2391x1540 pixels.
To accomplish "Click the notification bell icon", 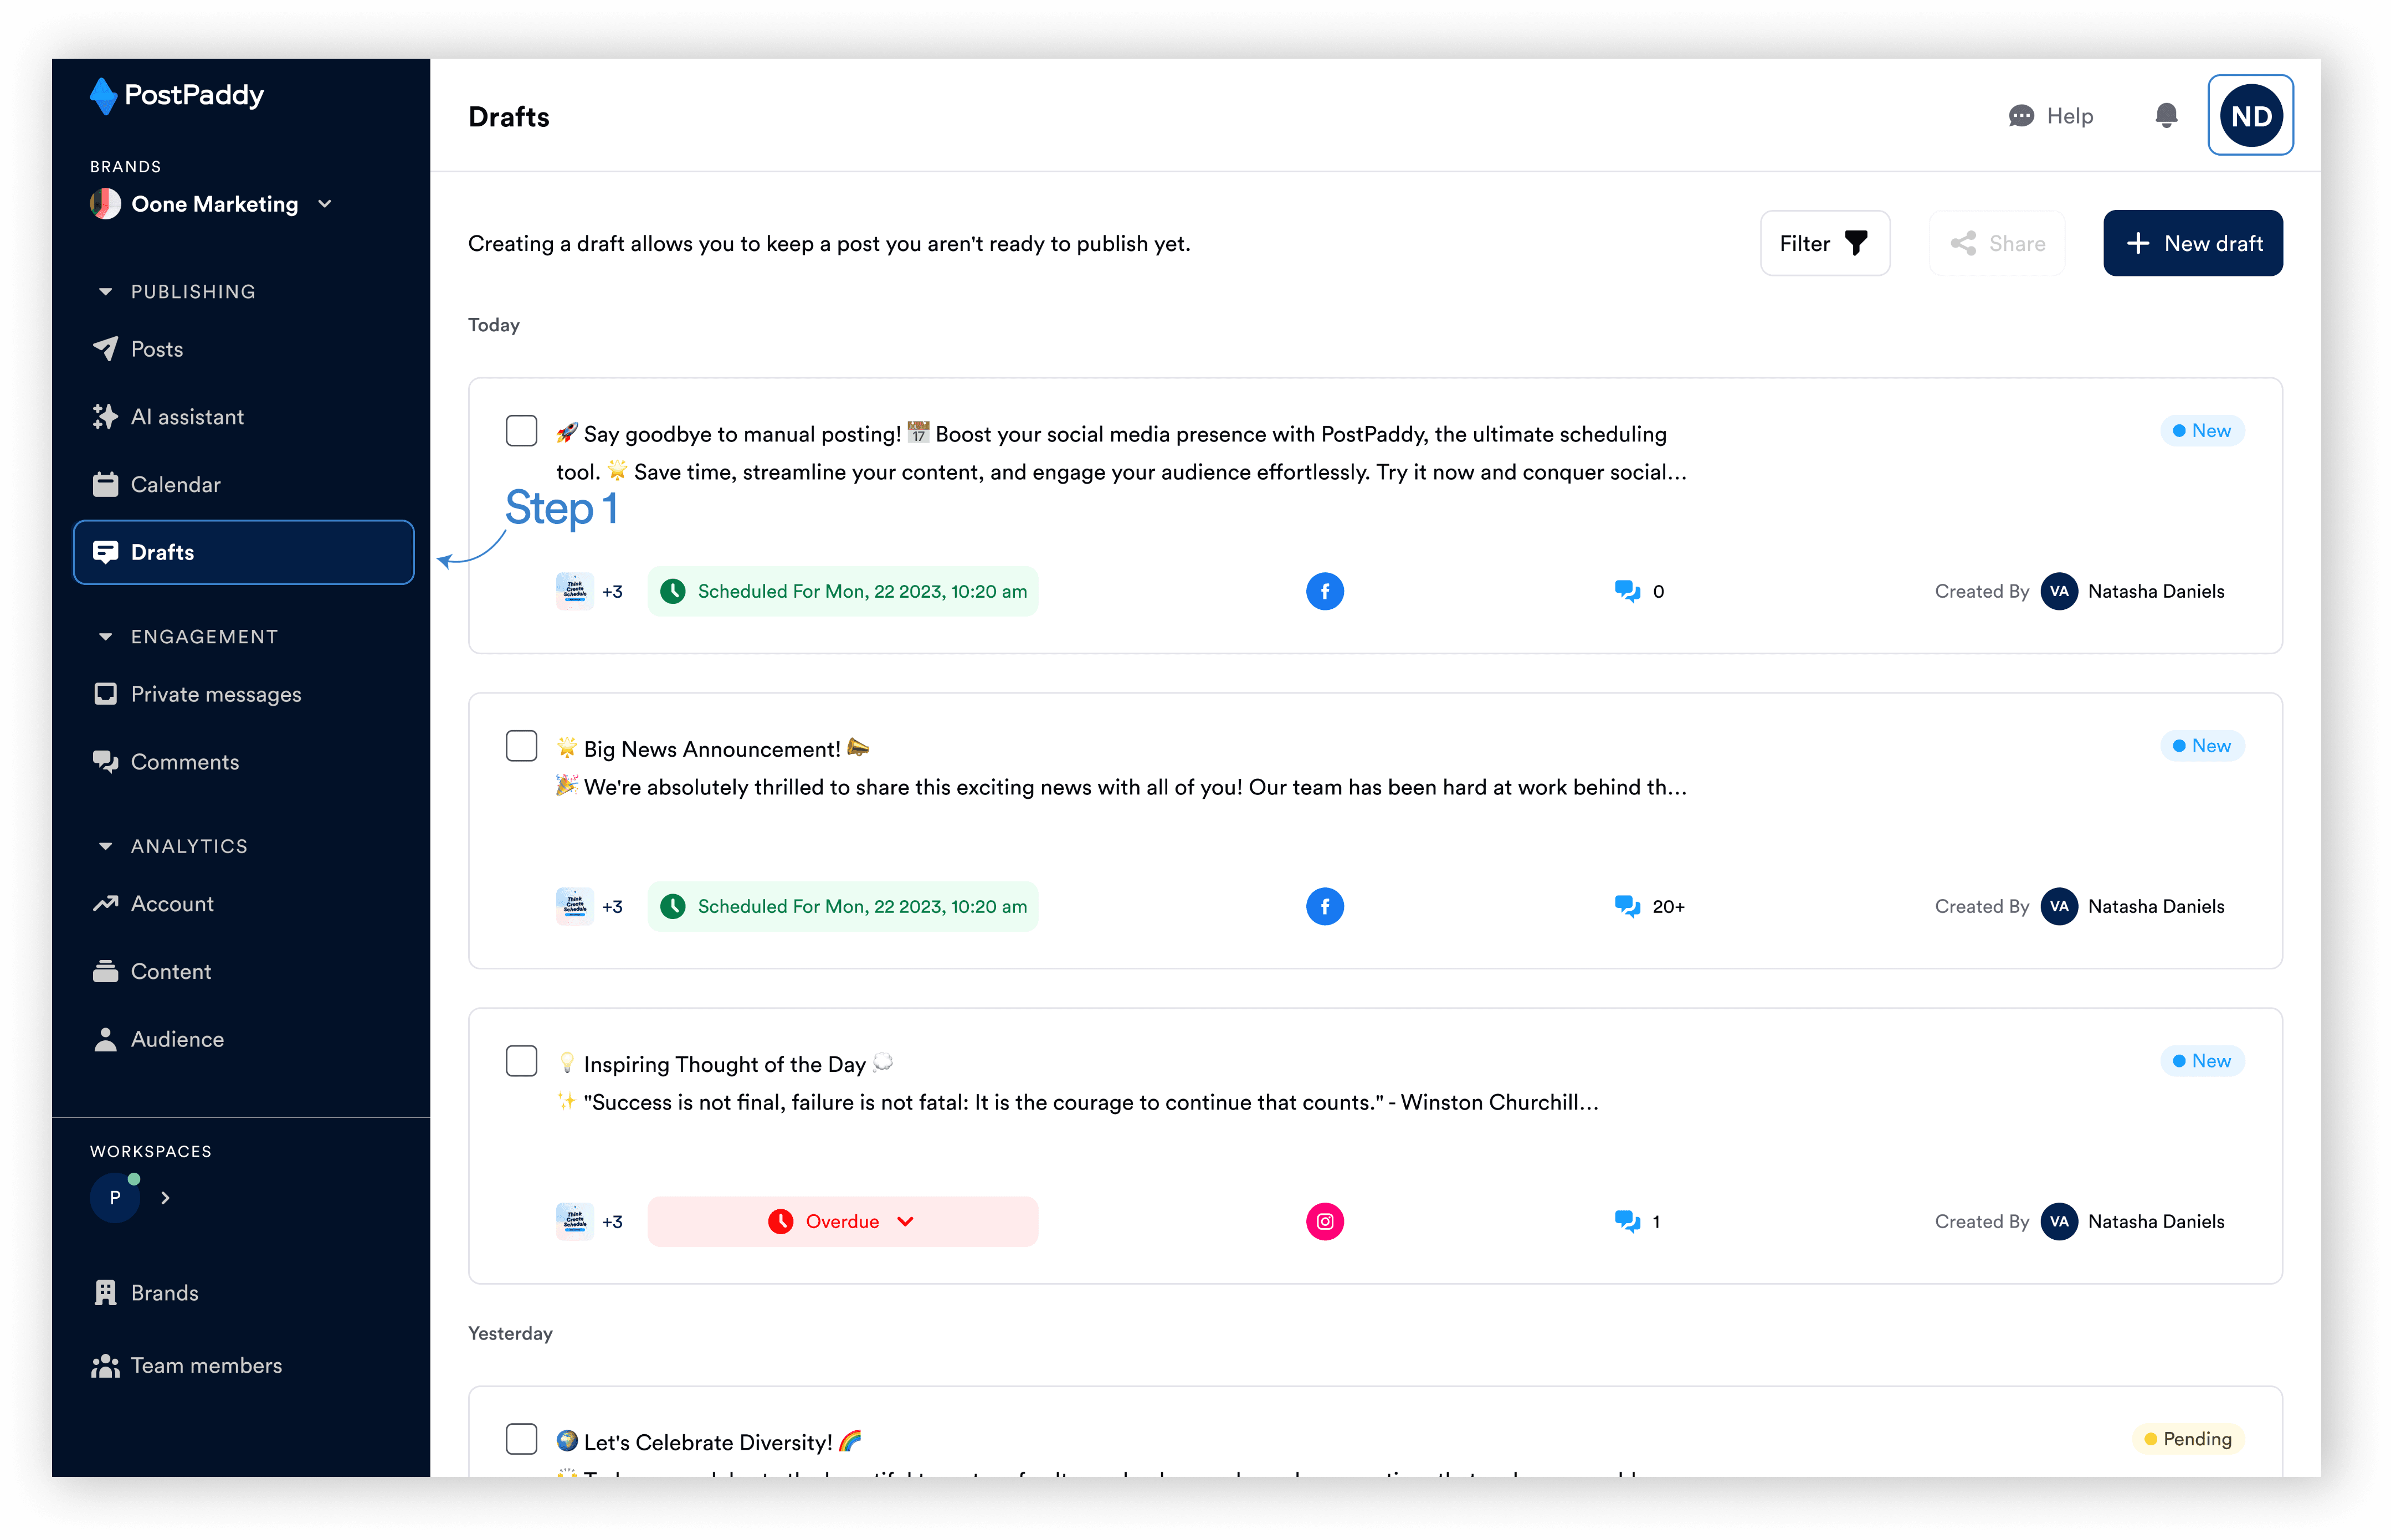I will (2166, 116).
